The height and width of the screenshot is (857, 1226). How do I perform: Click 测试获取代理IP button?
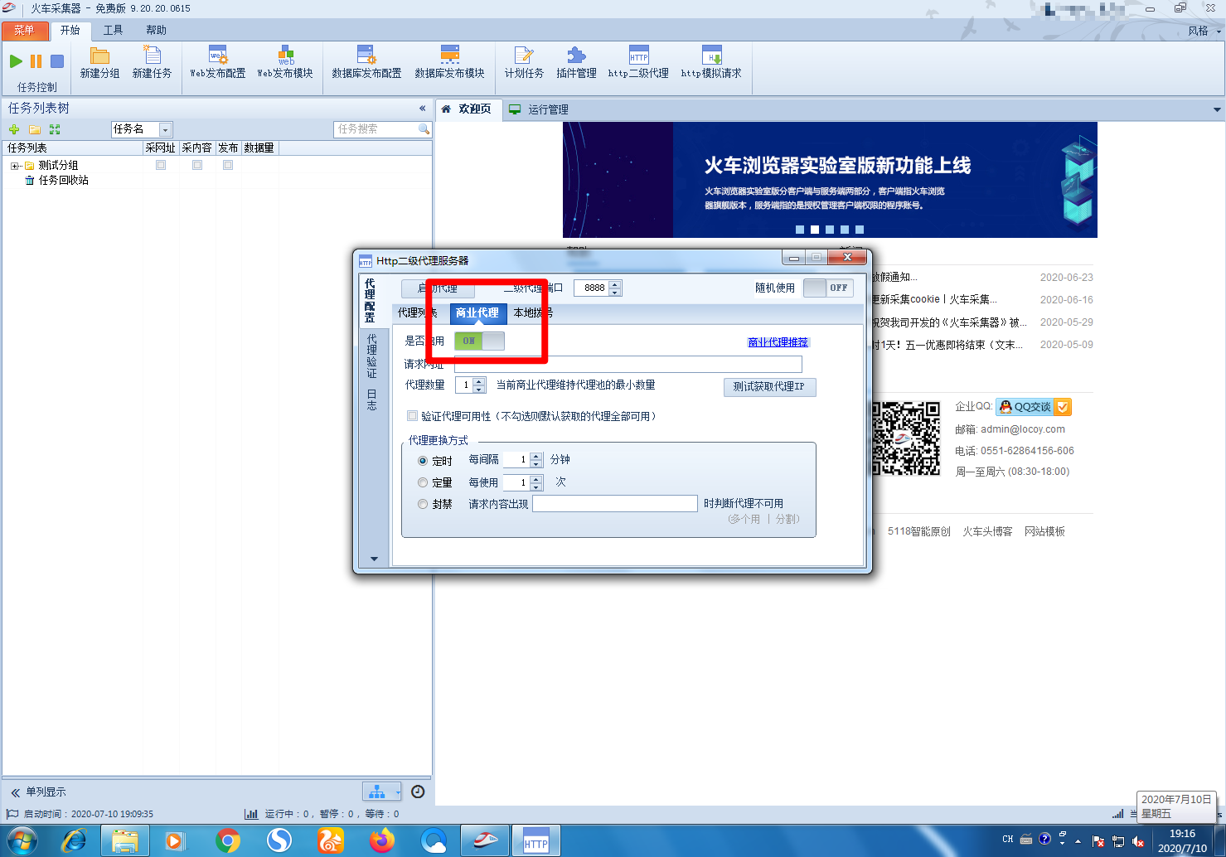(x=769, y=387)
